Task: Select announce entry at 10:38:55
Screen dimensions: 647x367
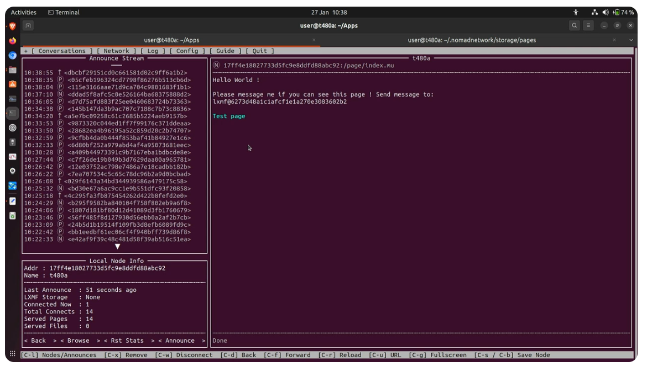Action: pos(106,72)
